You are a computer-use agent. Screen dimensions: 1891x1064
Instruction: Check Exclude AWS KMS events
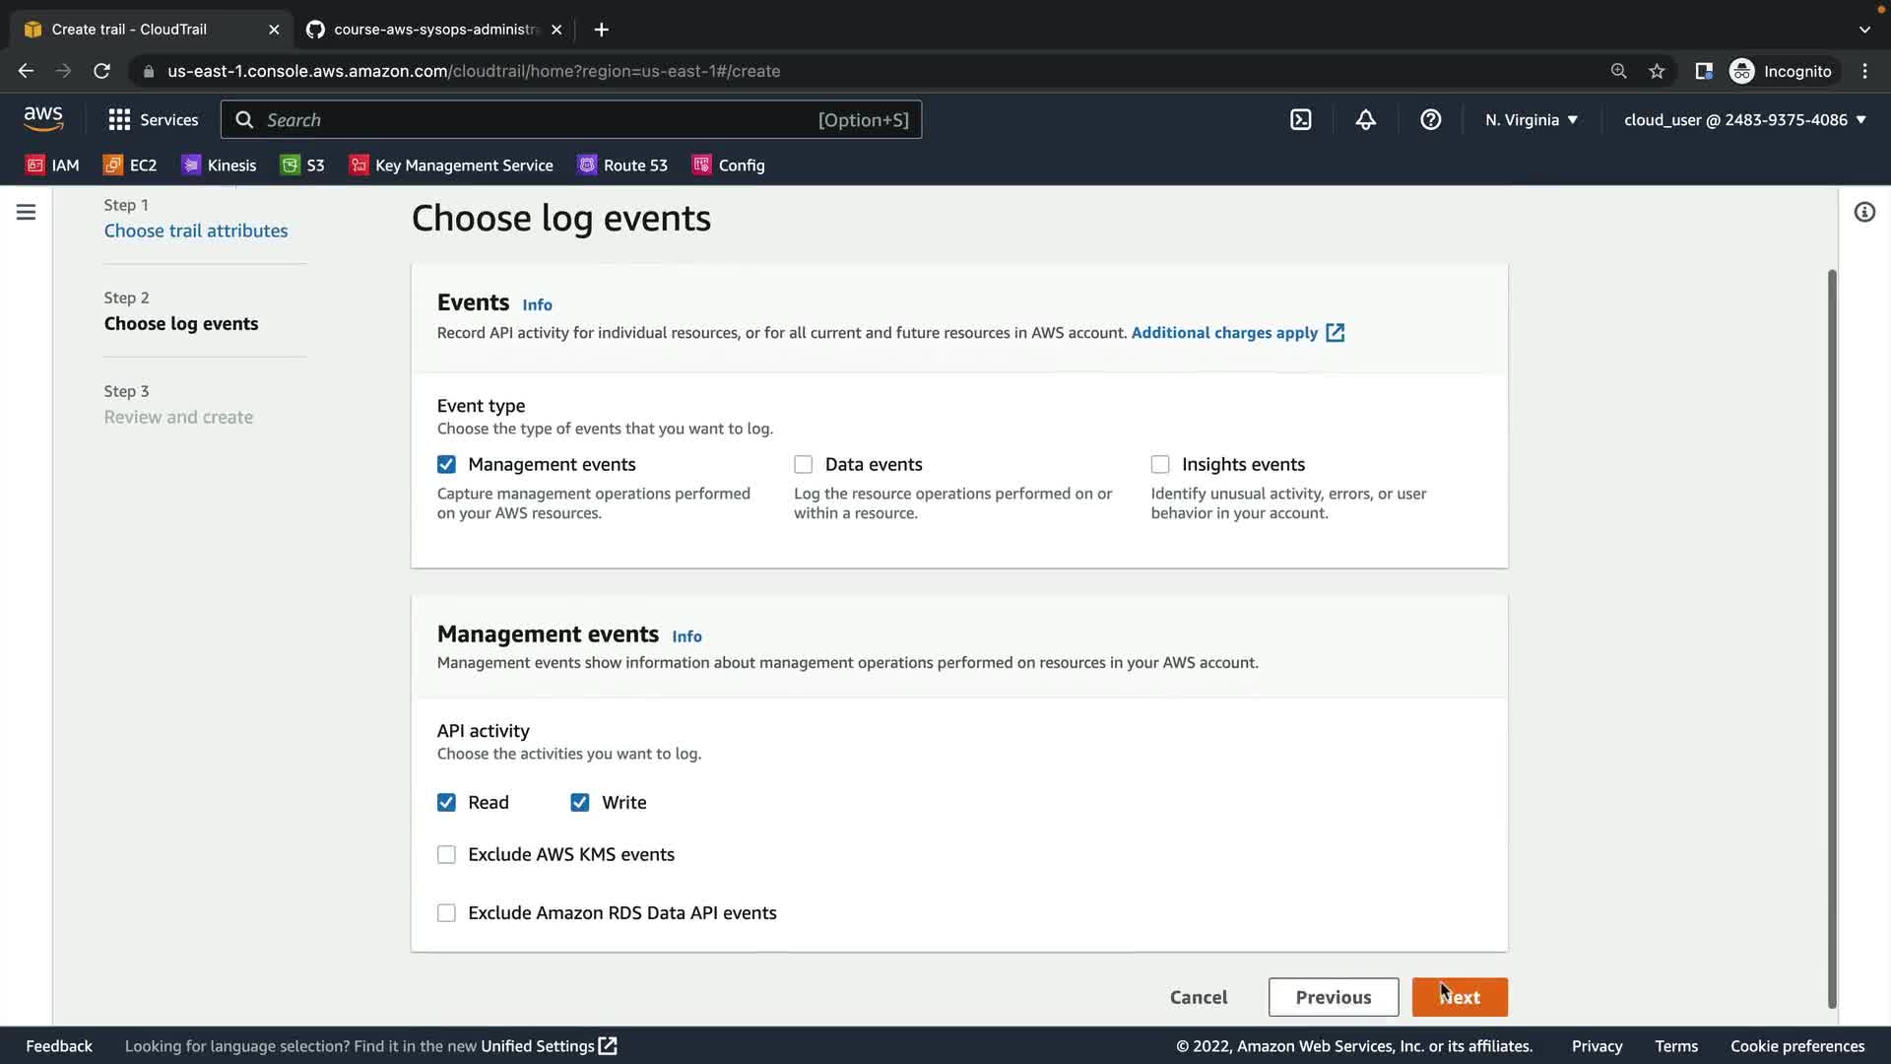(446, 854)
